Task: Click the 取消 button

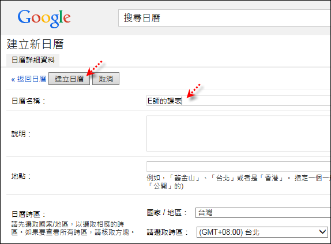Action: point(106,79)
